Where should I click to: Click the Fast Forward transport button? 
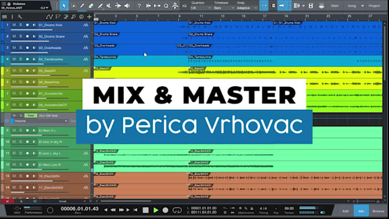click(121, 210)
